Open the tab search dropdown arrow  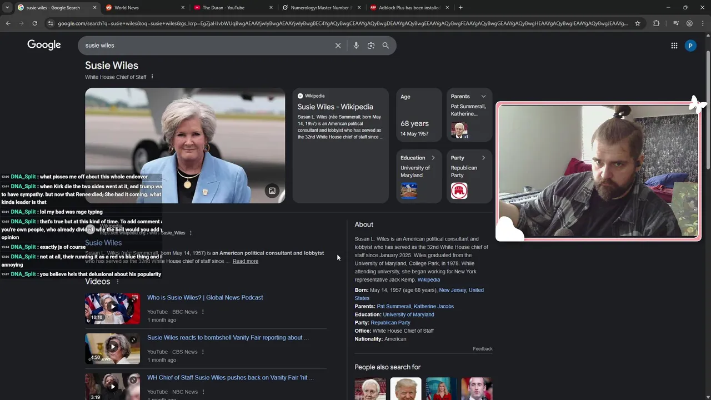click(7, 8)
